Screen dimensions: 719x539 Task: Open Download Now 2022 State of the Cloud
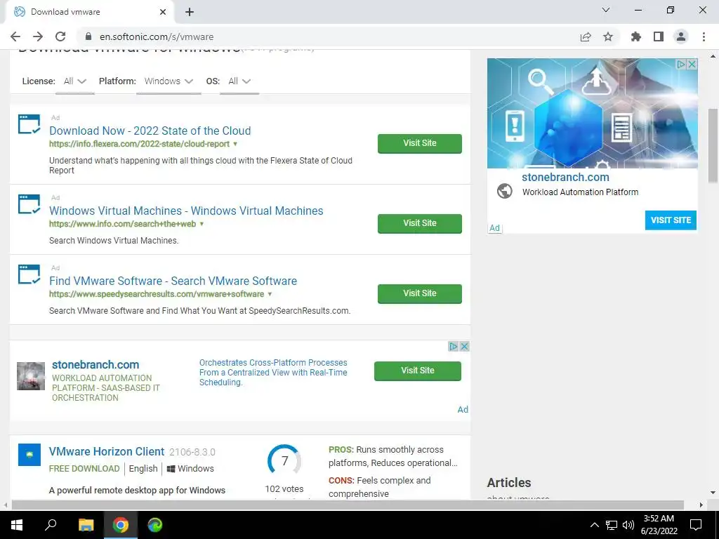pos(150,131)
